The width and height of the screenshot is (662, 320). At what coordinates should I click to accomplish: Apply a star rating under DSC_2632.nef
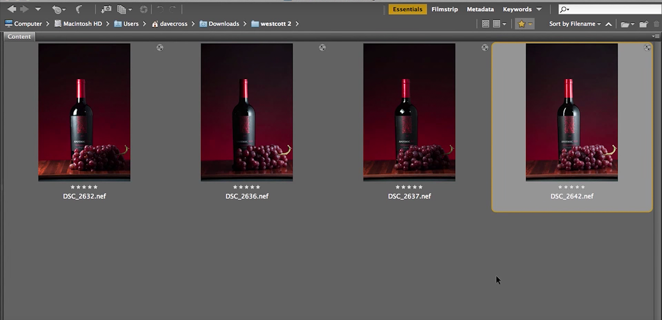[84, 187]
